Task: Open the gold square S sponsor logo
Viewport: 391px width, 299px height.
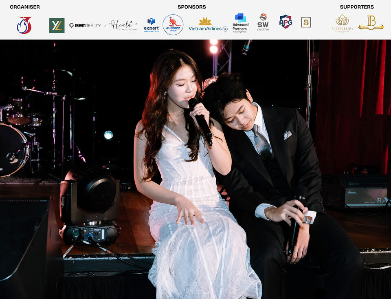Action: (306, 22)
